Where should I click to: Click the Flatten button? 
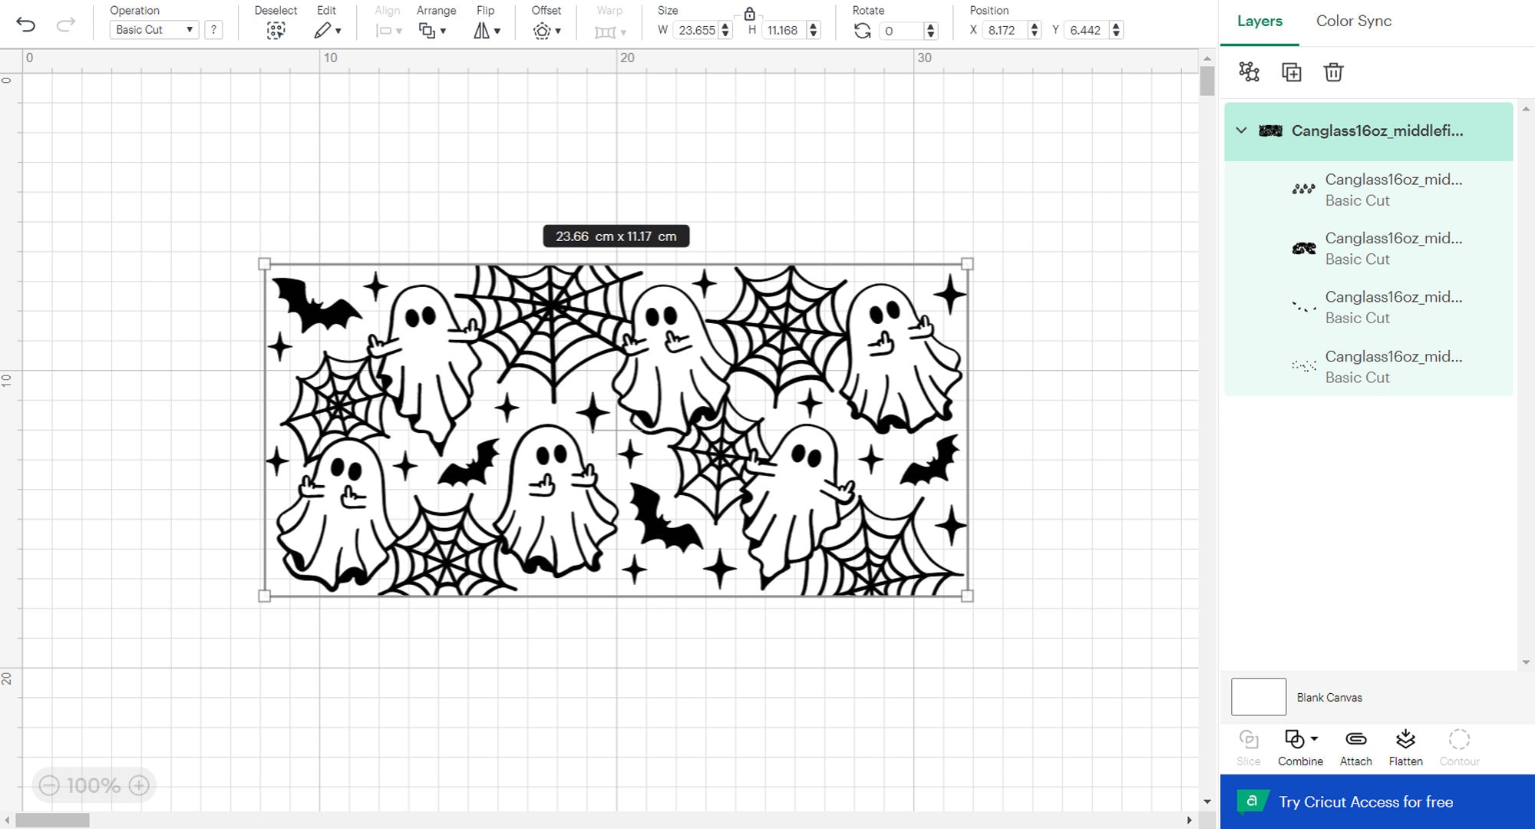pos(1405,748)
